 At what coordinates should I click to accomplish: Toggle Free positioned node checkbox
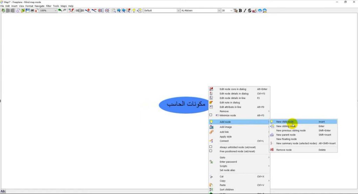point(211,151)
